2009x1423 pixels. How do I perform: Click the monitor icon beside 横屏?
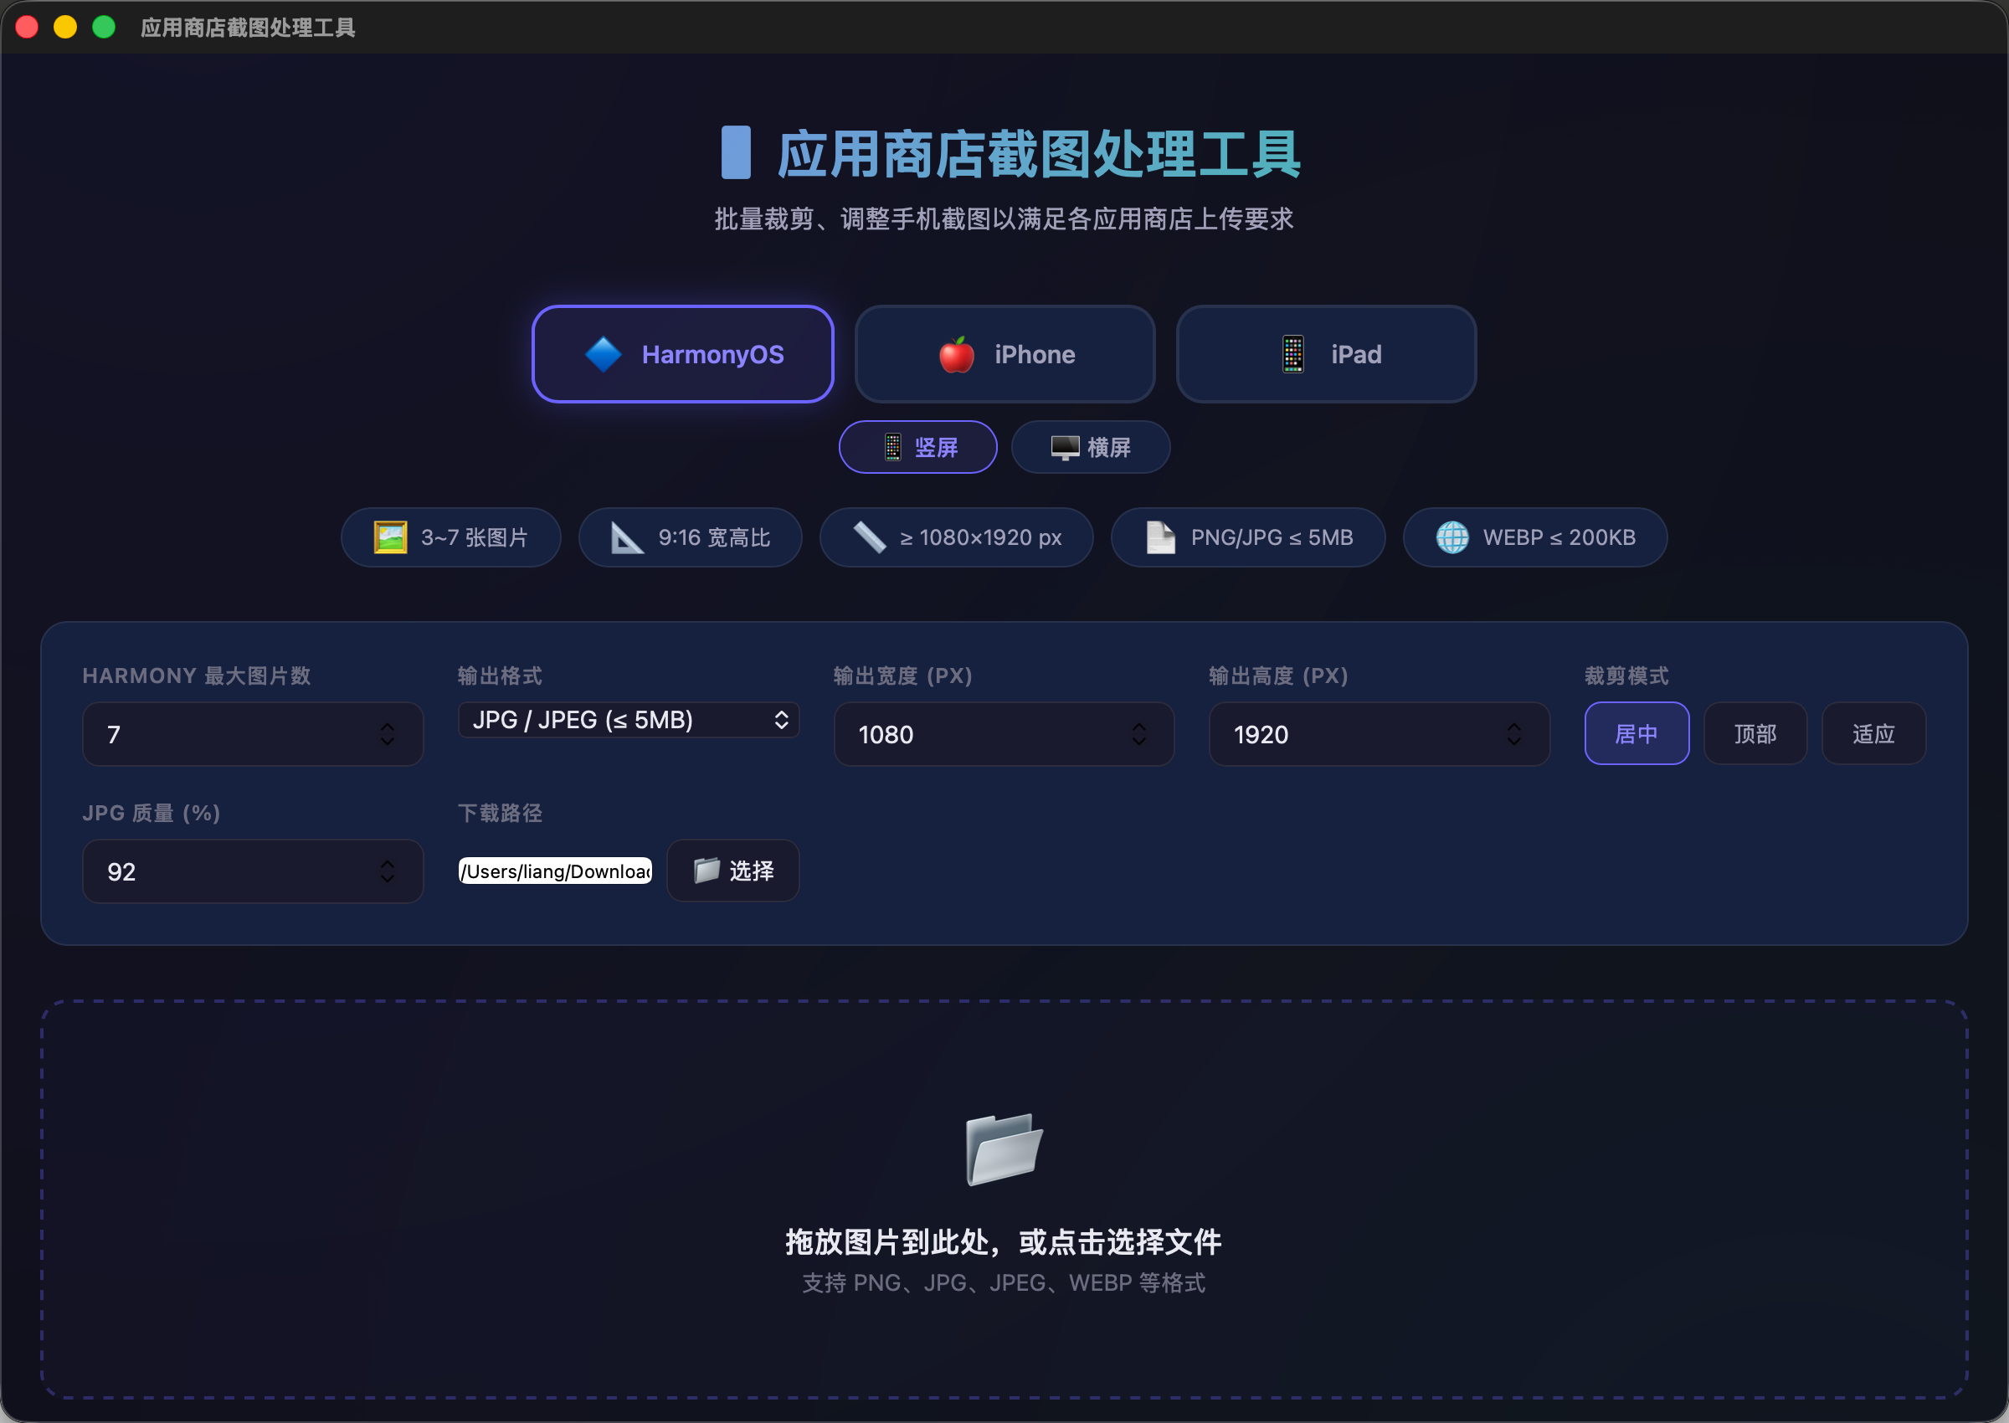[x=1065, y=448]
